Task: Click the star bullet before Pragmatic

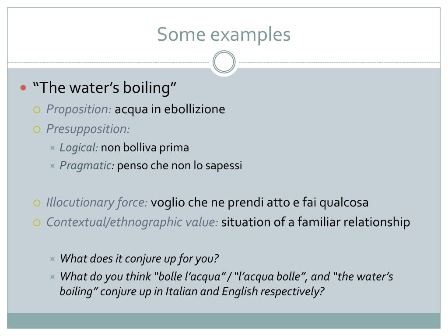Action: [52, 166]
